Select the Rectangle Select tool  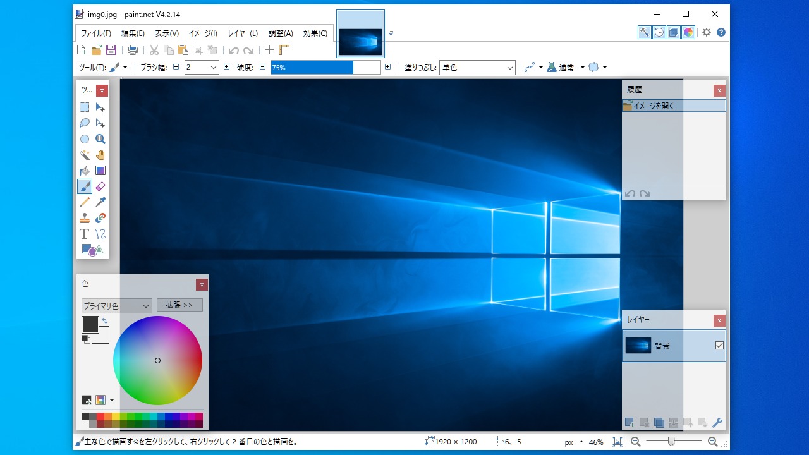coord(85,107)
